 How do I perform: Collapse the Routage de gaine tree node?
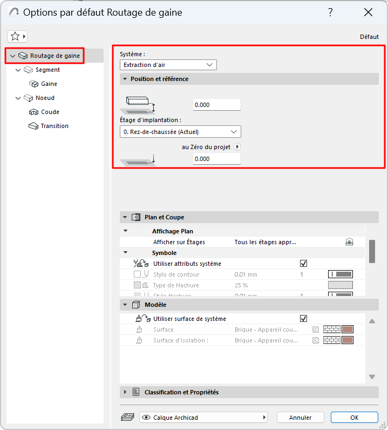pyautogui.click(x=12, y=56)
